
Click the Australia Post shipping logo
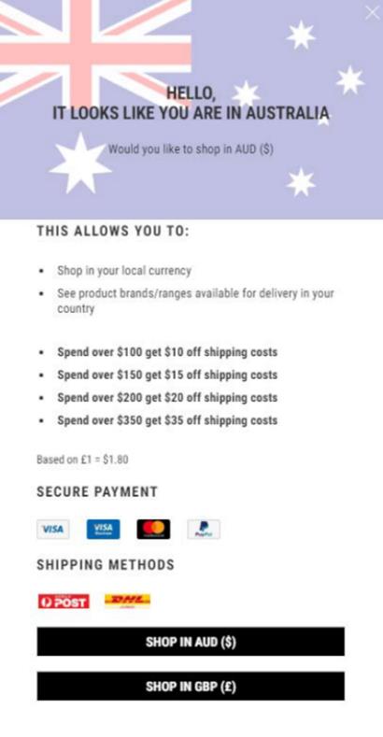tap(64, 602)
